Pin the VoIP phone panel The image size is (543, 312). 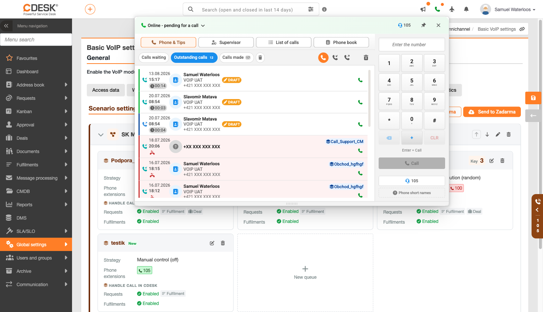pyautogui.click(x=424, y=25)
